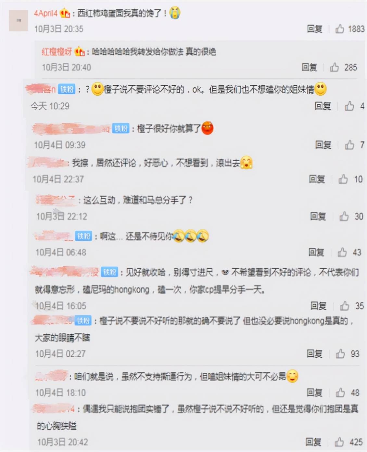Click thumbs-up on the 今天 10:29 comment

[349, 106]
